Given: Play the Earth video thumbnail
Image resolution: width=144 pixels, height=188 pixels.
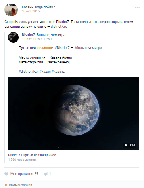Looking at the screenshot, I should pos(73,114).
